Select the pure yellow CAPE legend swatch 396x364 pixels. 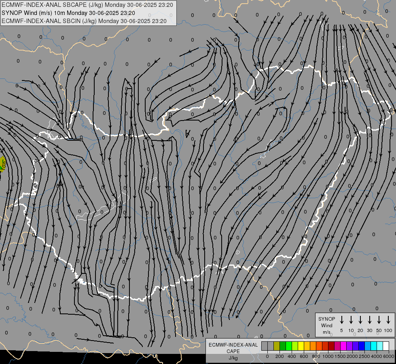click(301, 346)
